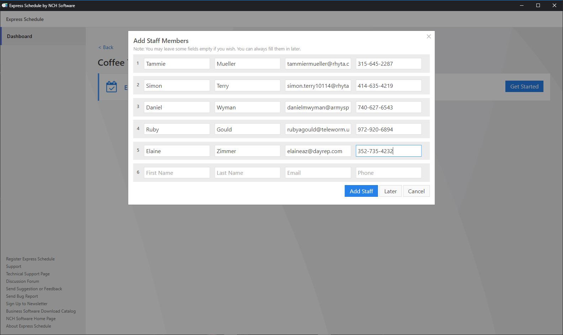
Task: Edit phone field 740-627-6543
Action: [388, 107]
